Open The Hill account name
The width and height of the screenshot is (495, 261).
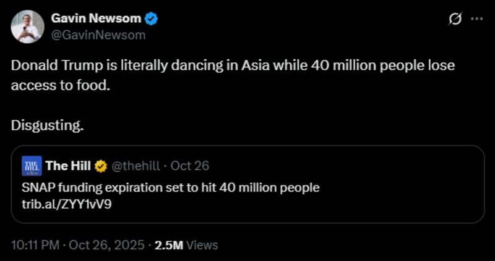click(x=68, y=165)
